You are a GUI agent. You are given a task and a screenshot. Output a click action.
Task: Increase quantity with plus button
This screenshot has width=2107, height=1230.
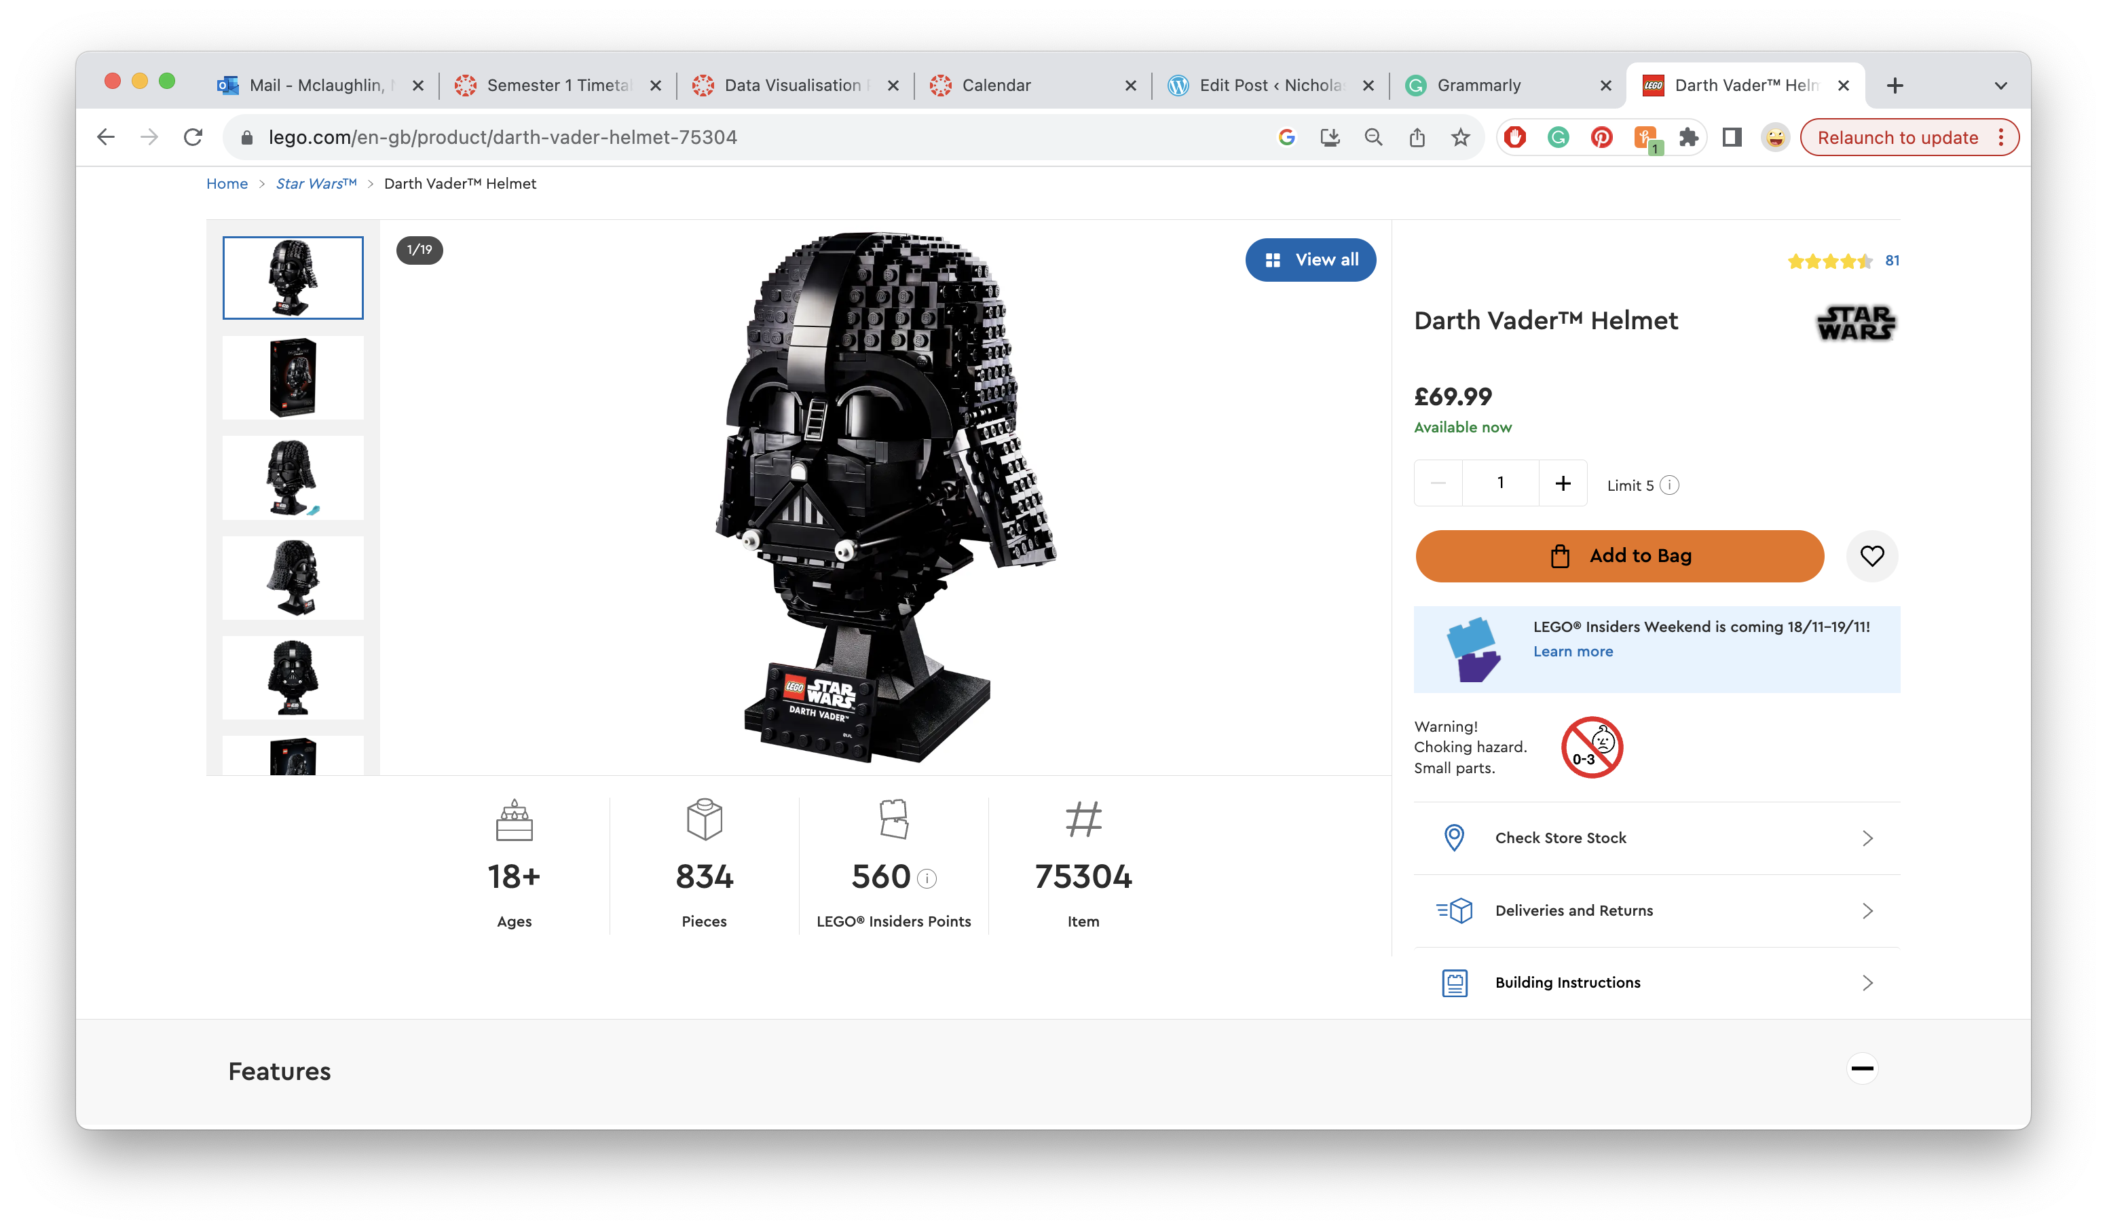click(x=1562, y=483)
